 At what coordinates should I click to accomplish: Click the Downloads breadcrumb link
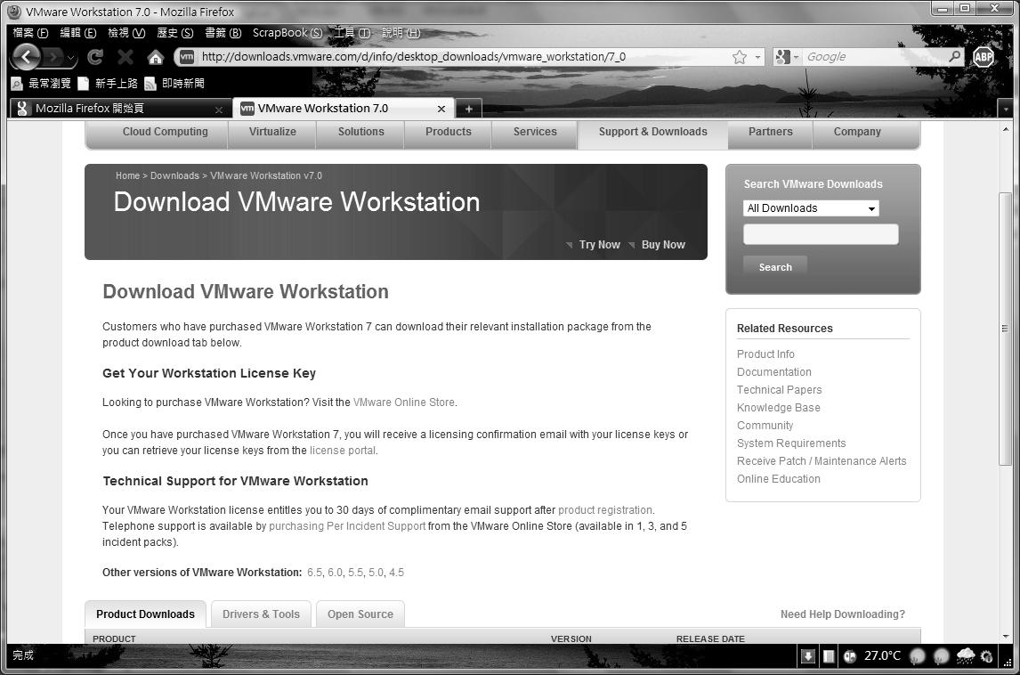pos(174,175)
